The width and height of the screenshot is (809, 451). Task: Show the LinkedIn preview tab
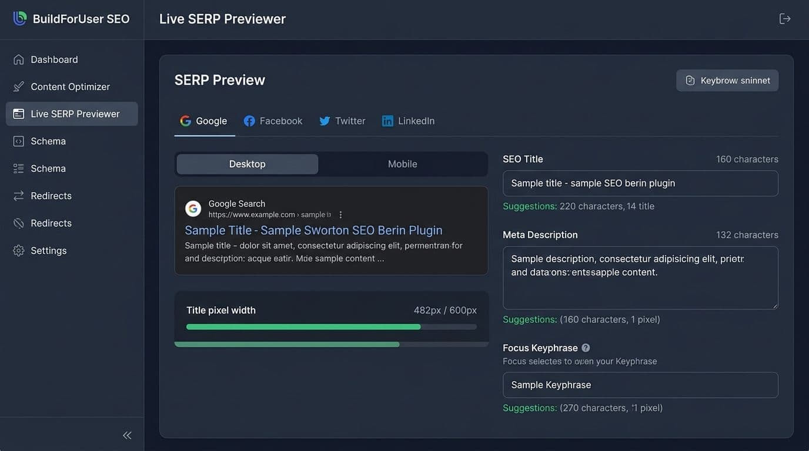[x=409, y=121]
